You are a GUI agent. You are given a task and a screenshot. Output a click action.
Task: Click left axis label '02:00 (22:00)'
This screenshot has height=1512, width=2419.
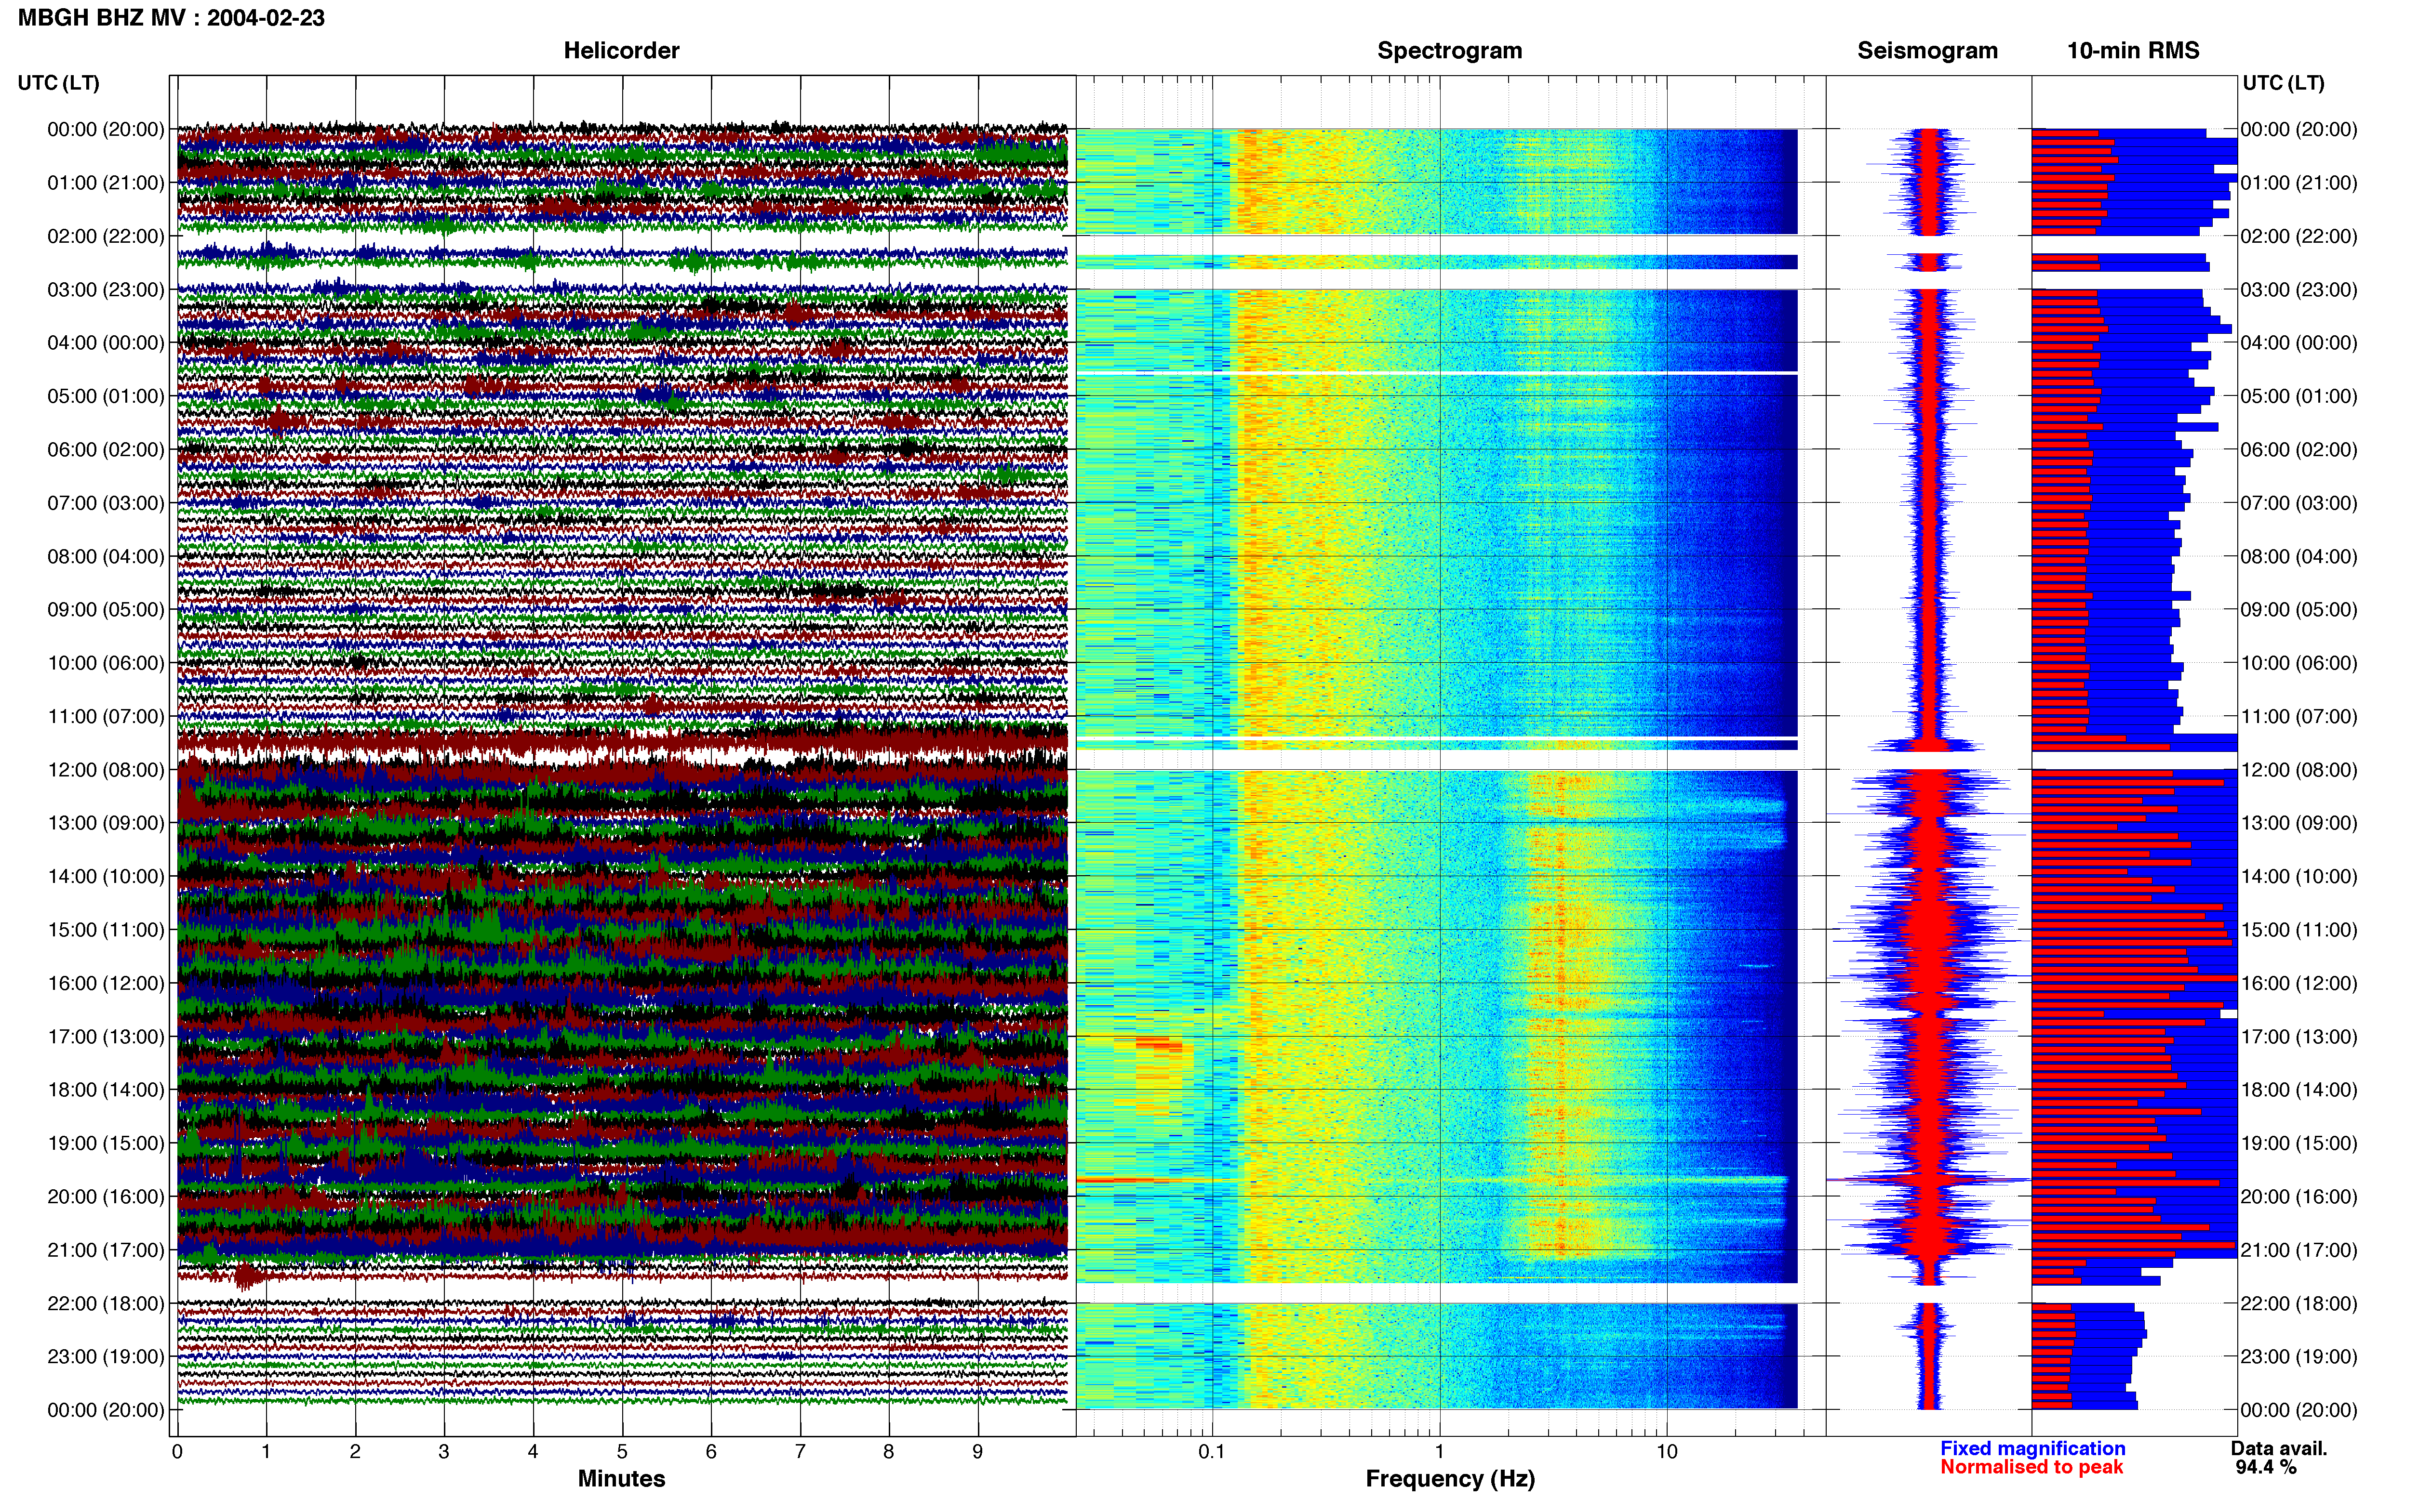(x=106, y=236)
